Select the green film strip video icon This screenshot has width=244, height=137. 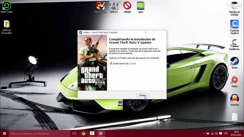(141, 7)
